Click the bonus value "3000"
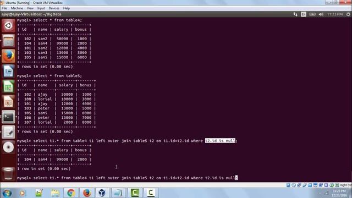 87,99
